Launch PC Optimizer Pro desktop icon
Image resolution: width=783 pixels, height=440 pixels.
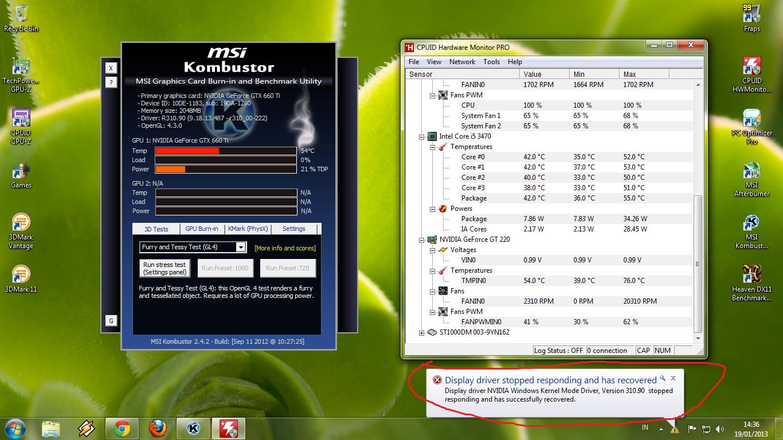point(751,127)
